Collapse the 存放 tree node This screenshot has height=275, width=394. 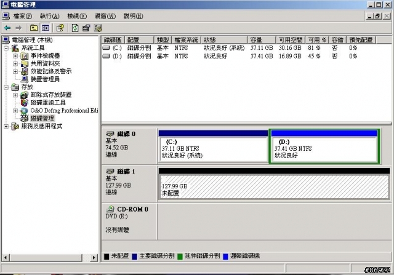(x=6, y=87)
